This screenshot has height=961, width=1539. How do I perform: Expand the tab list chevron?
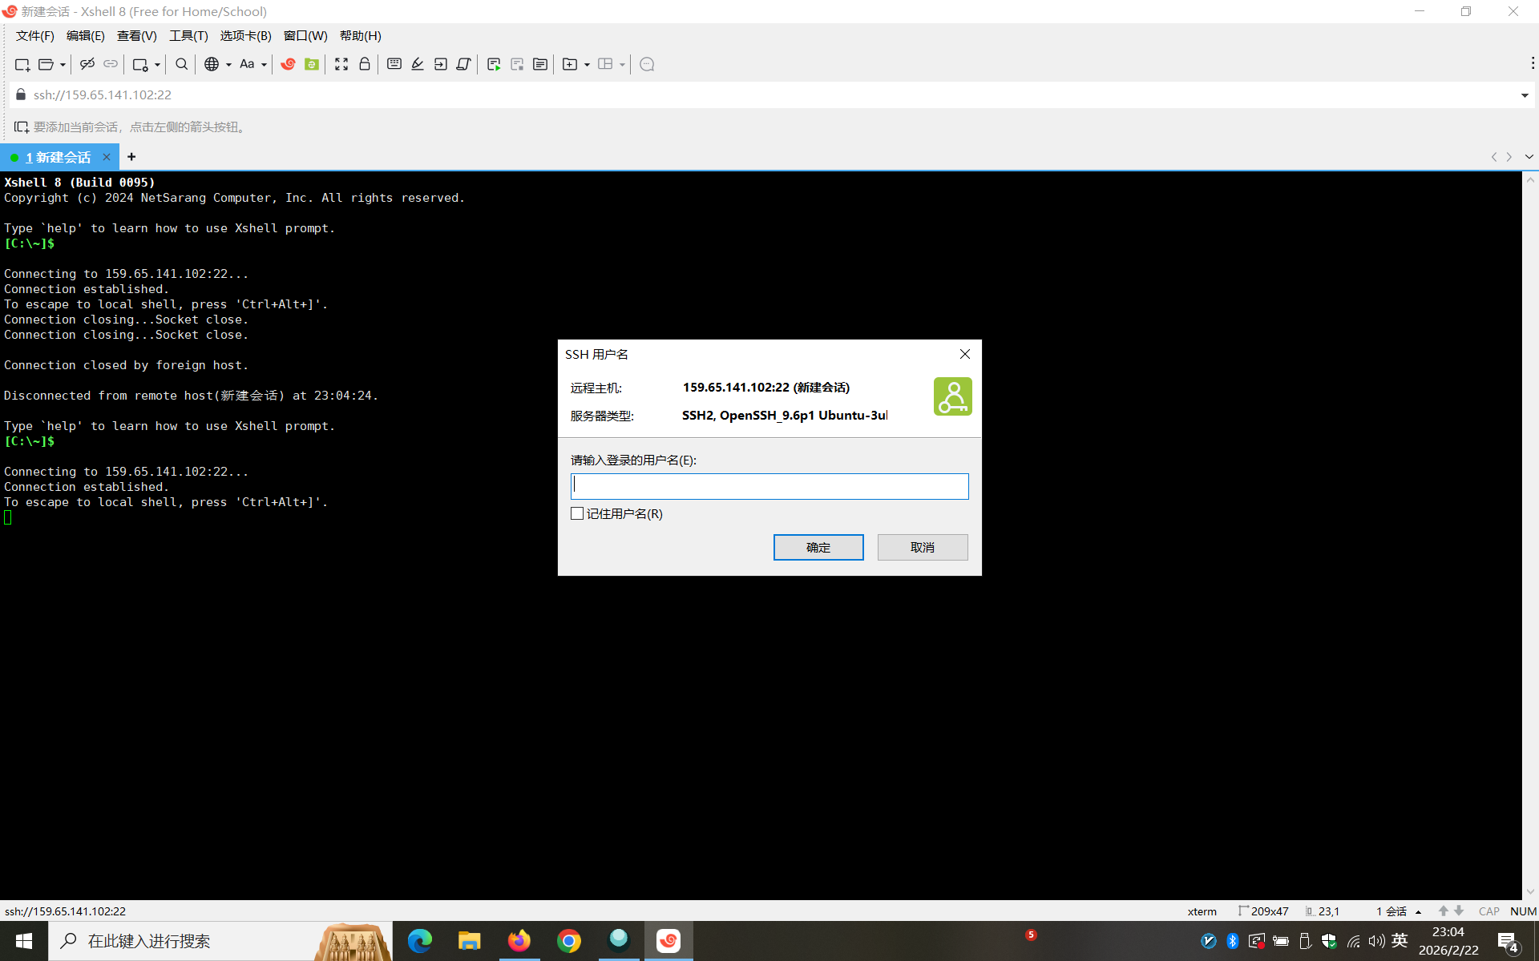[x=1529, y=157]
